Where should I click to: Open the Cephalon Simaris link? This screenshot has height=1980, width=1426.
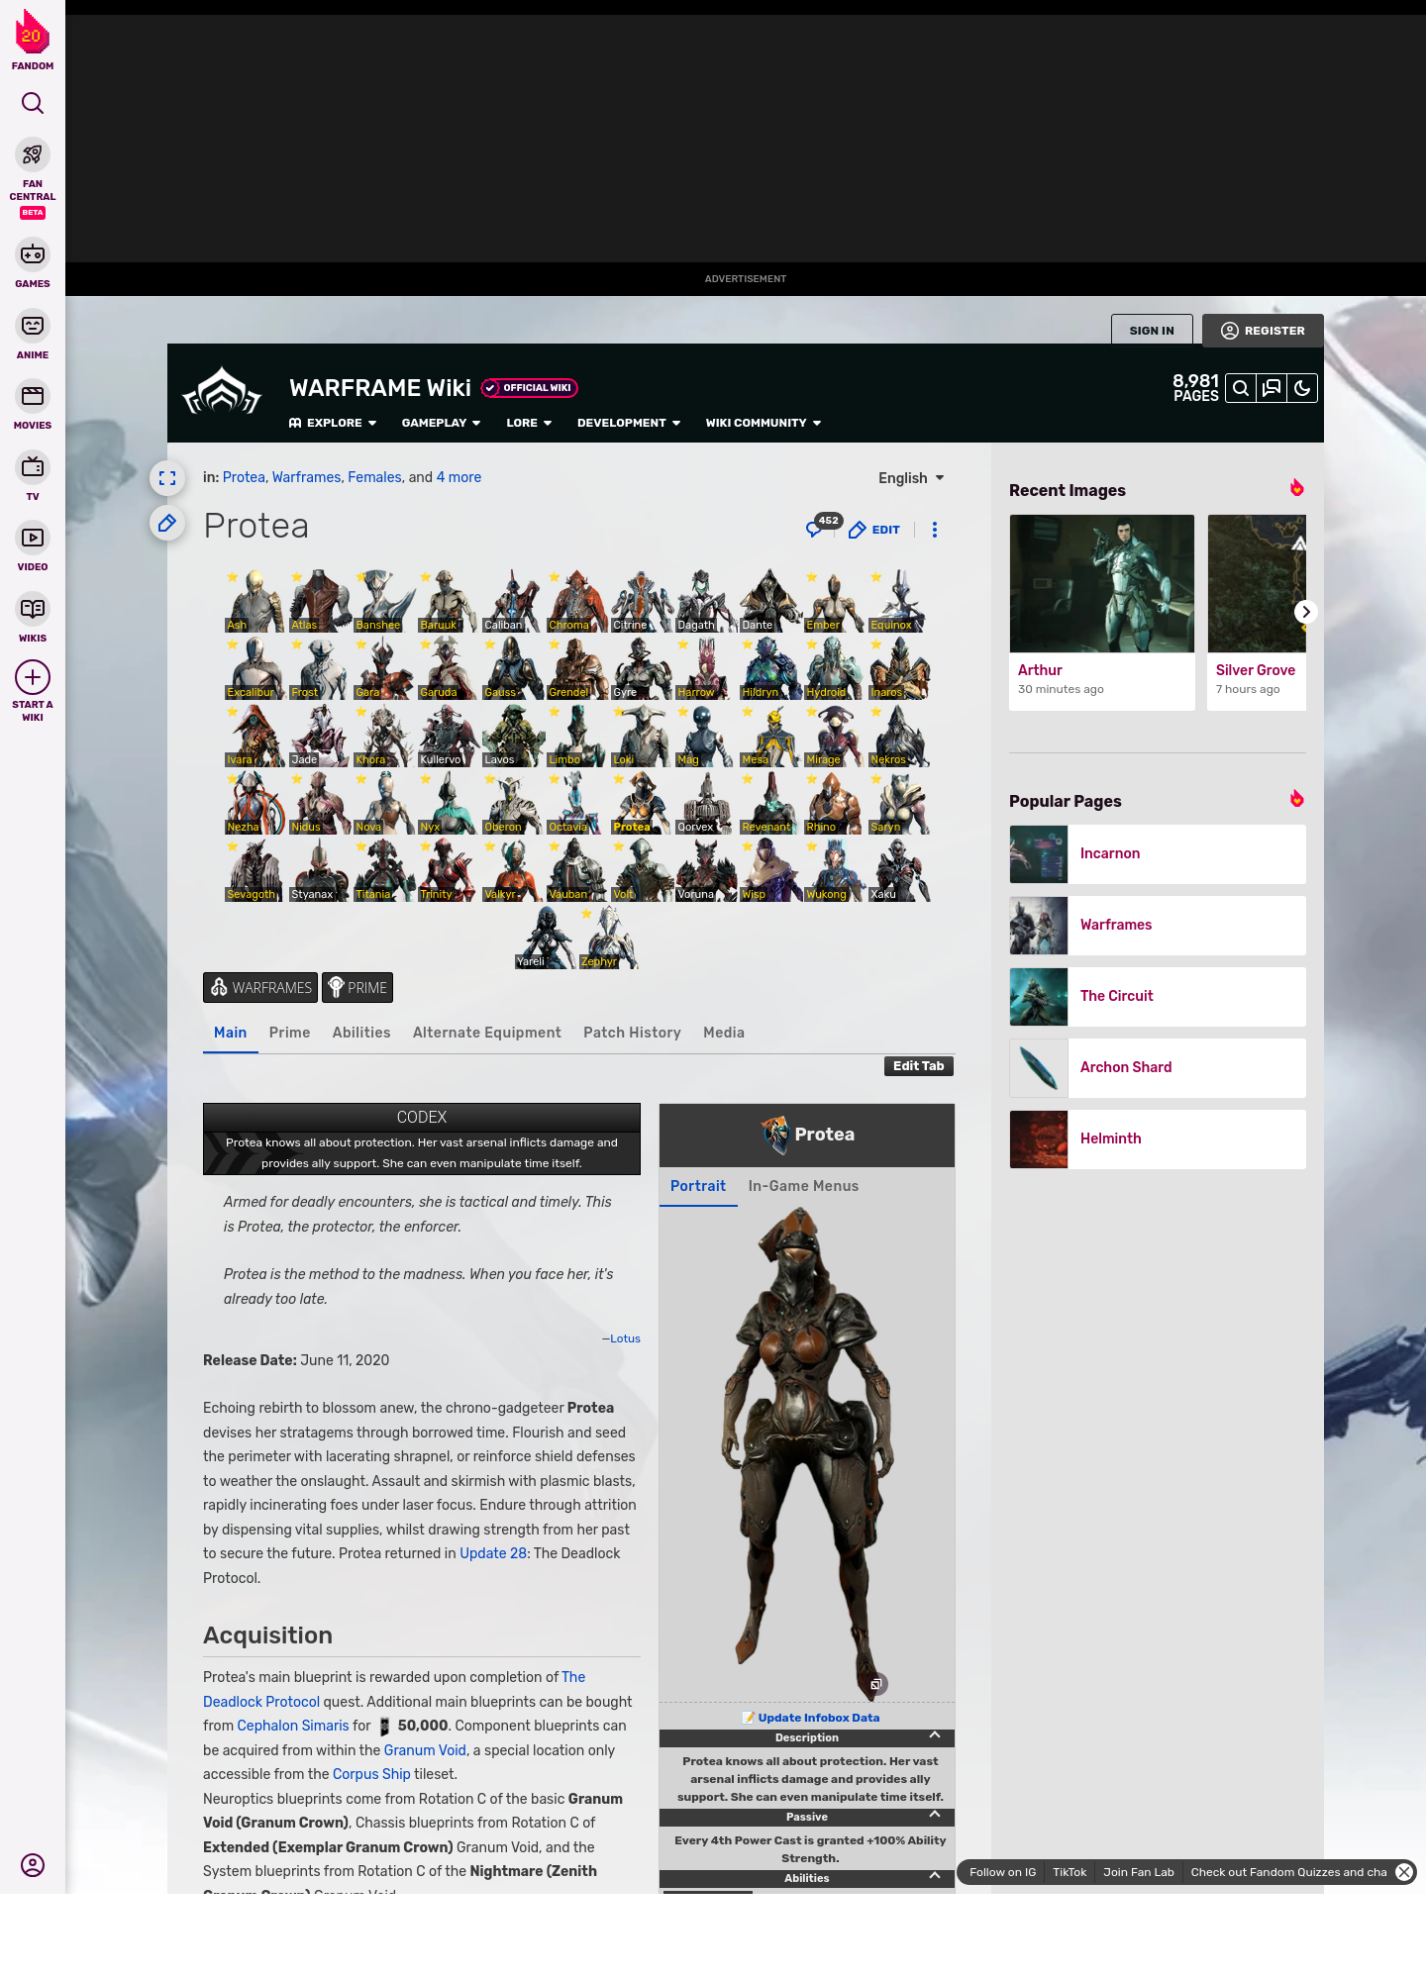coord(293,1726)
